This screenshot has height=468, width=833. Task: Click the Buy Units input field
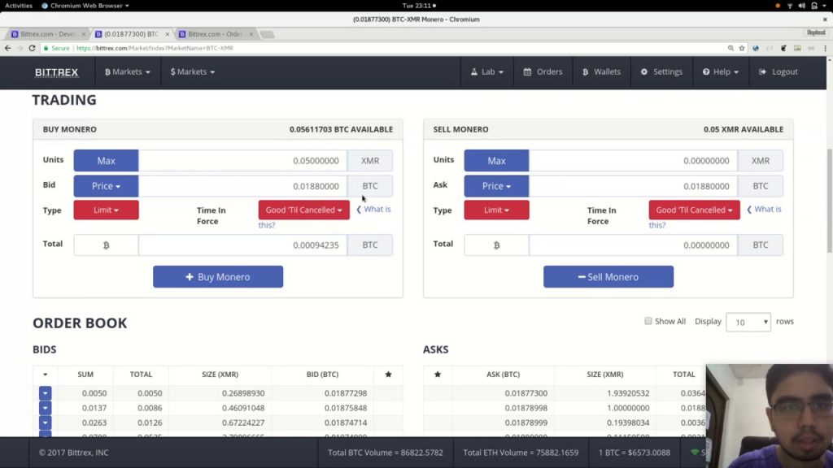point(242,160)
